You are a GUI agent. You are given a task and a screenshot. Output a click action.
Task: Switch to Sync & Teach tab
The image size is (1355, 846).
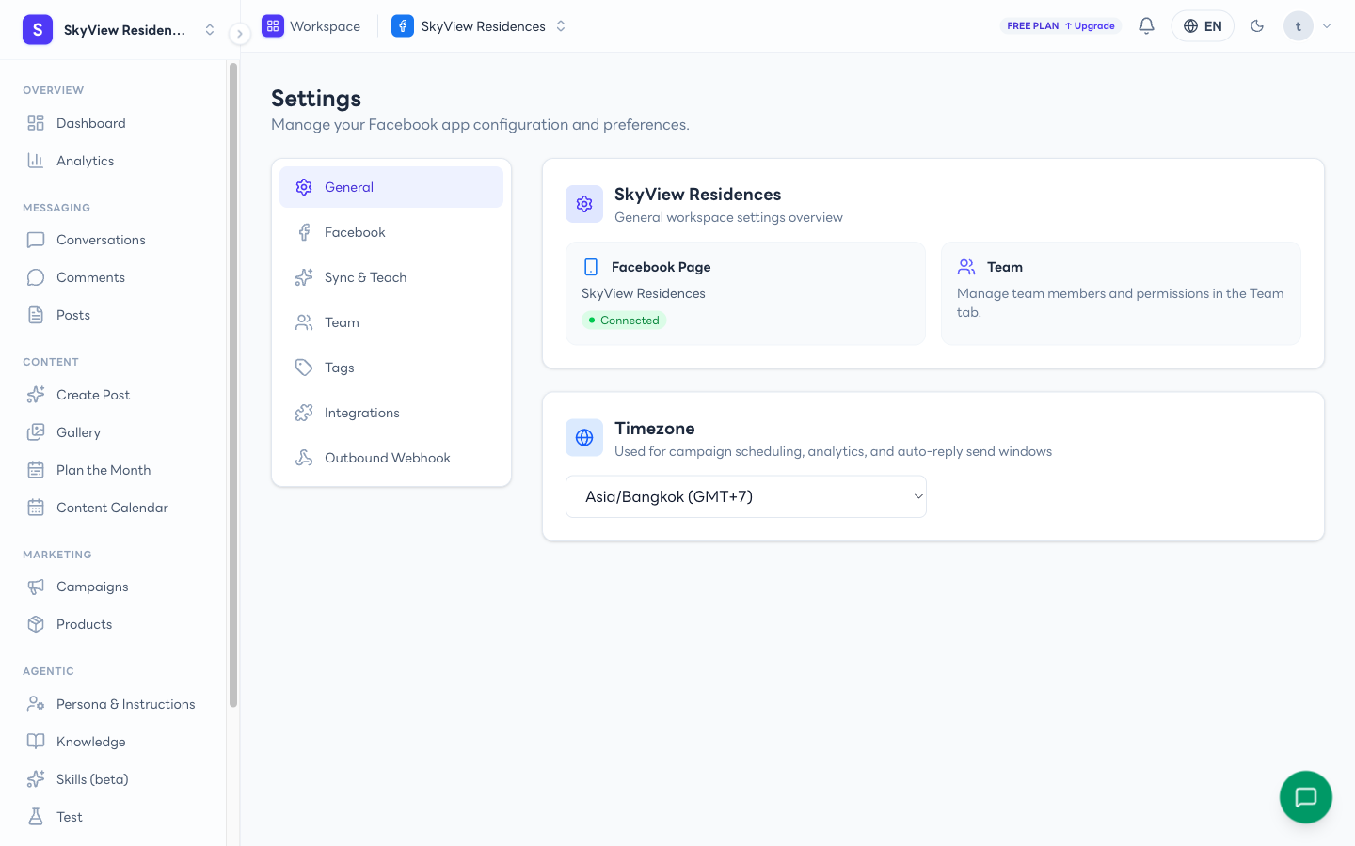[x=391, y=277]
